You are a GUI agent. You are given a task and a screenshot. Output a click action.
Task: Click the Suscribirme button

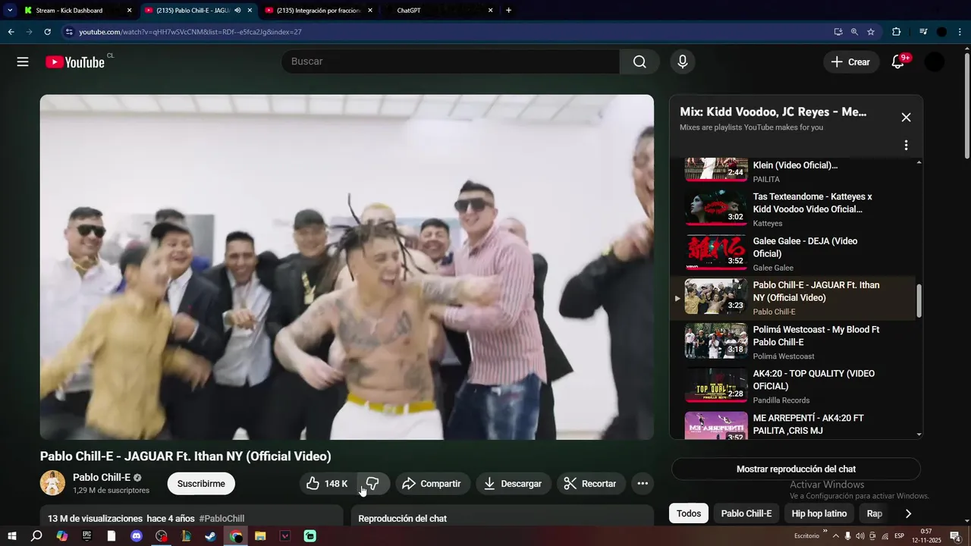point(201,484)
